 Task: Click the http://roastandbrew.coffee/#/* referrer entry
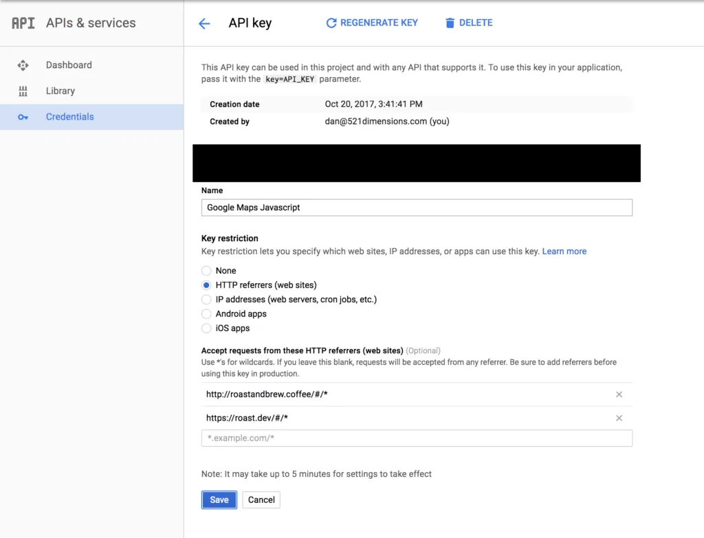click(267, 394)
